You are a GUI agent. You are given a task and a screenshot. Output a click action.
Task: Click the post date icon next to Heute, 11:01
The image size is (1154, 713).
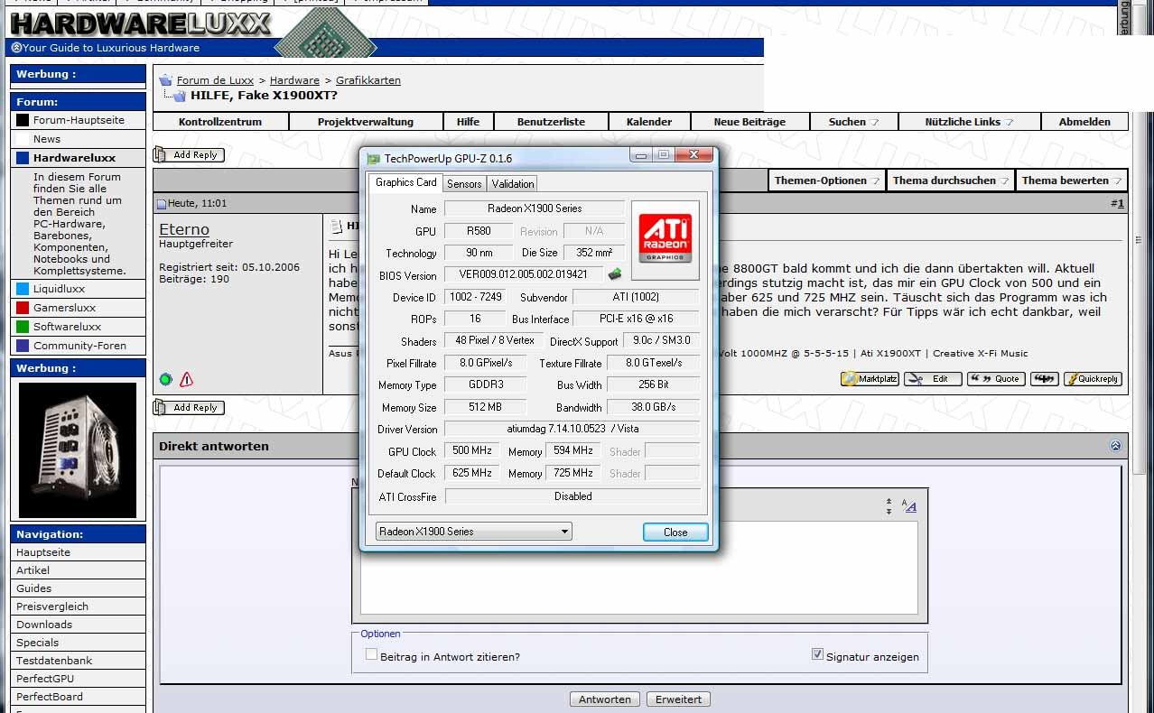pyautogui.click(x=163, y=204)
